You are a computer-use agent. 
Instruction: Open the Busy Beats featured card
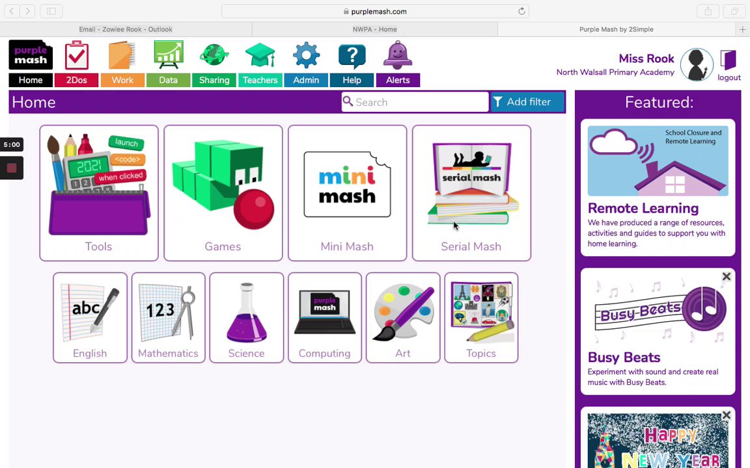[658, 331]
